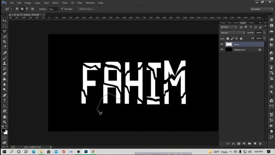Toggle Quick Mask mode
Image resolution: width=275 pixels, height=155 pixels.
[x=5, y=138]
